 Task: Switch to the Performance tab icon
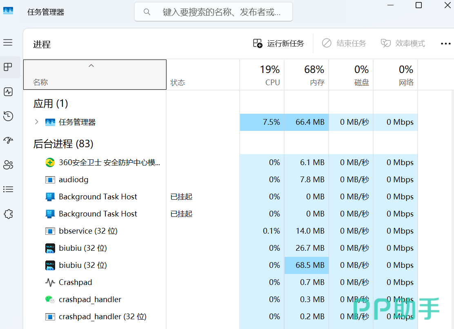coord(8,92)
